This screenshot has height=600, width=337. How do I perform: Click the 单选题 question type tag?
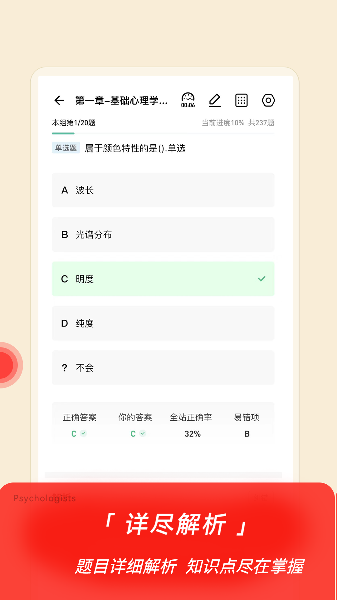[x=66, y=148]
